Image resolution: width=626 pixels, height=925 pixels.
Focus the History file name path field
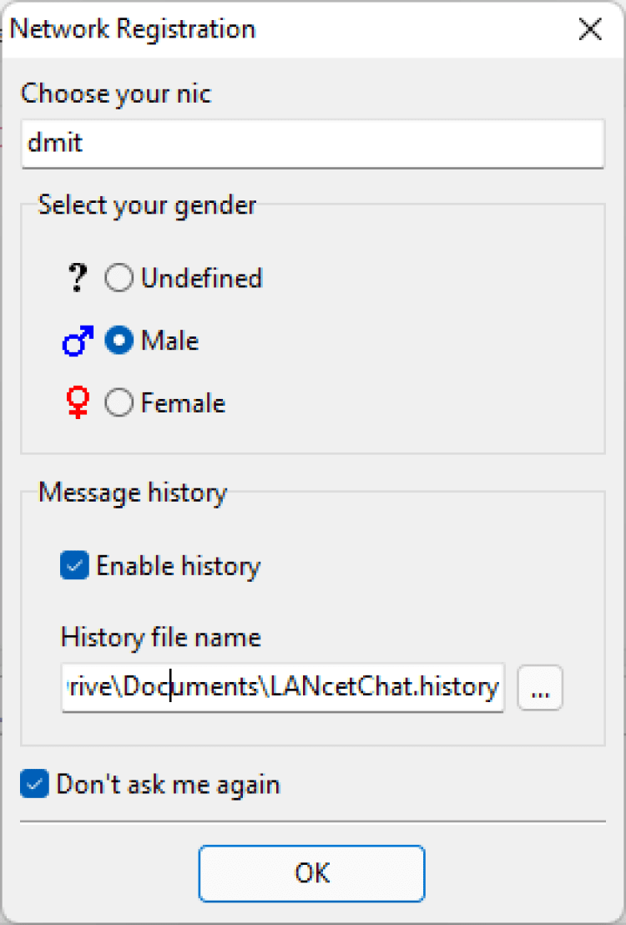(283, 688)
